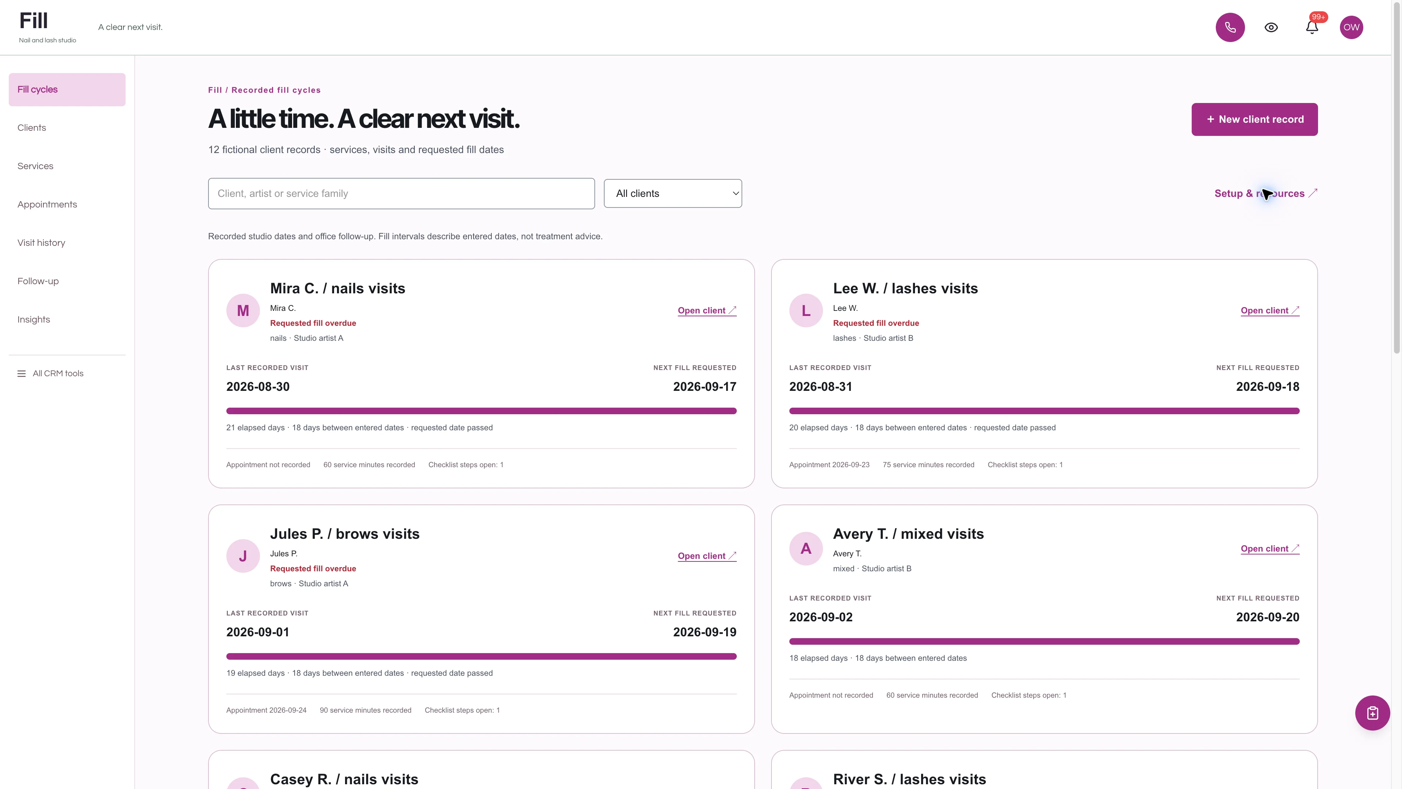
Task: Open client link for Lee W.
Action: pos(1270,310)
